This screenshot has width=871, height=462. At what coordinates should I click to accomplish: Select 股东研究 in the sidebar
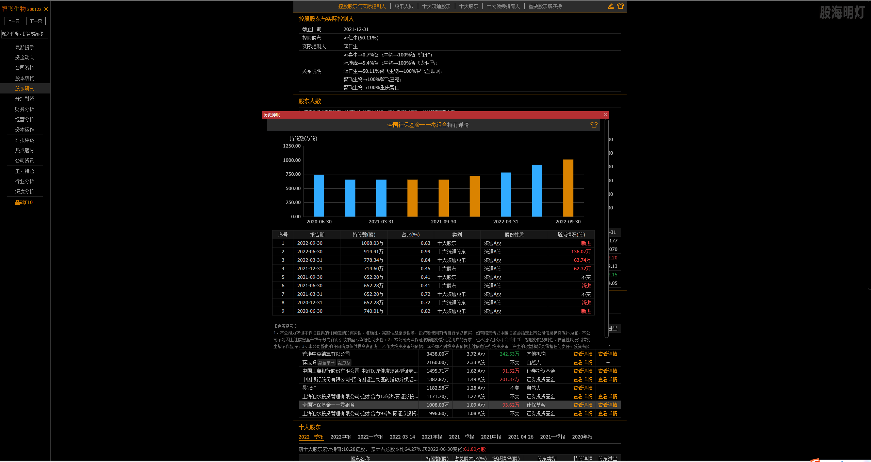pos(24,88)
